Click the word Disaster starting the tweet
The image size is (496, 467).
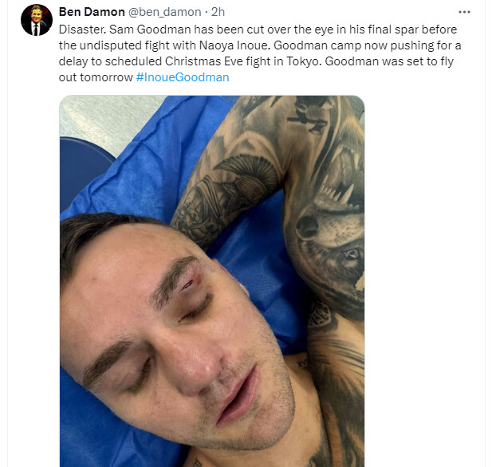pyautogui.click(x=82, y=29)
